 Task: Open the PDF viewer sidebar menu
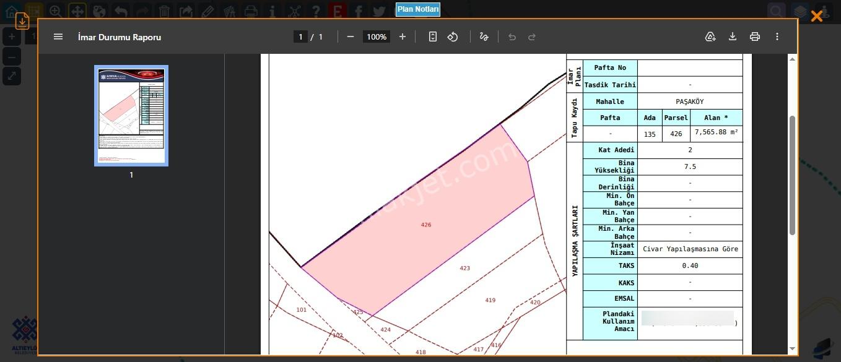(x=58, y=37)
